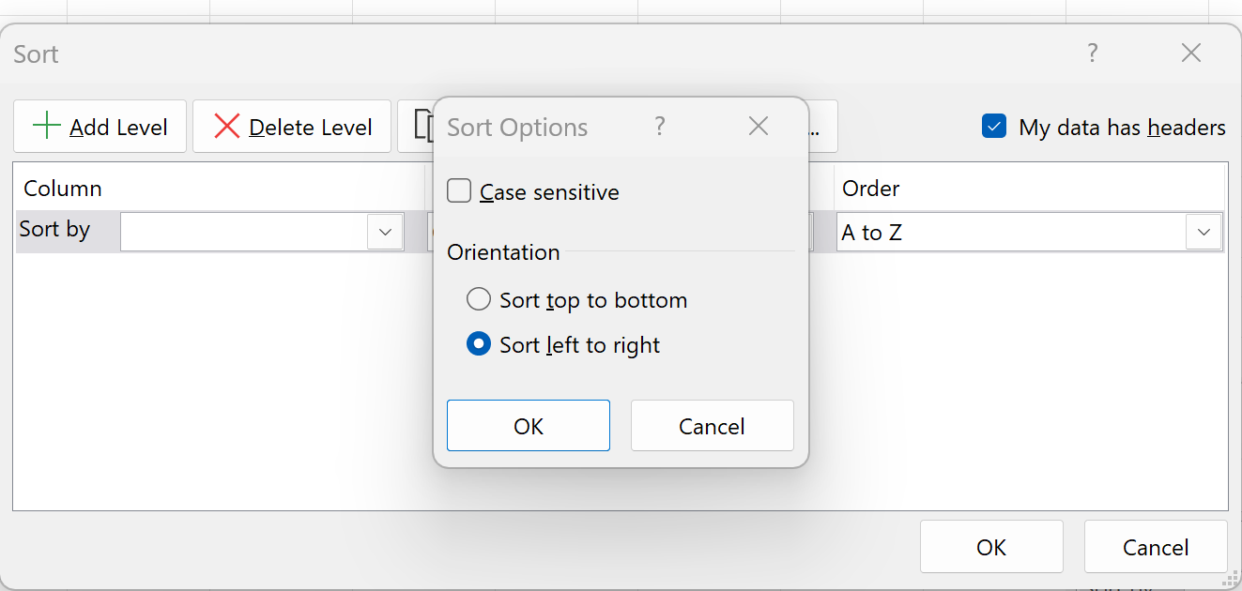This screenshot has width=1242, height=591.
Task: Expand the Sort by column dropdown
Action: (x=385, y=232)
